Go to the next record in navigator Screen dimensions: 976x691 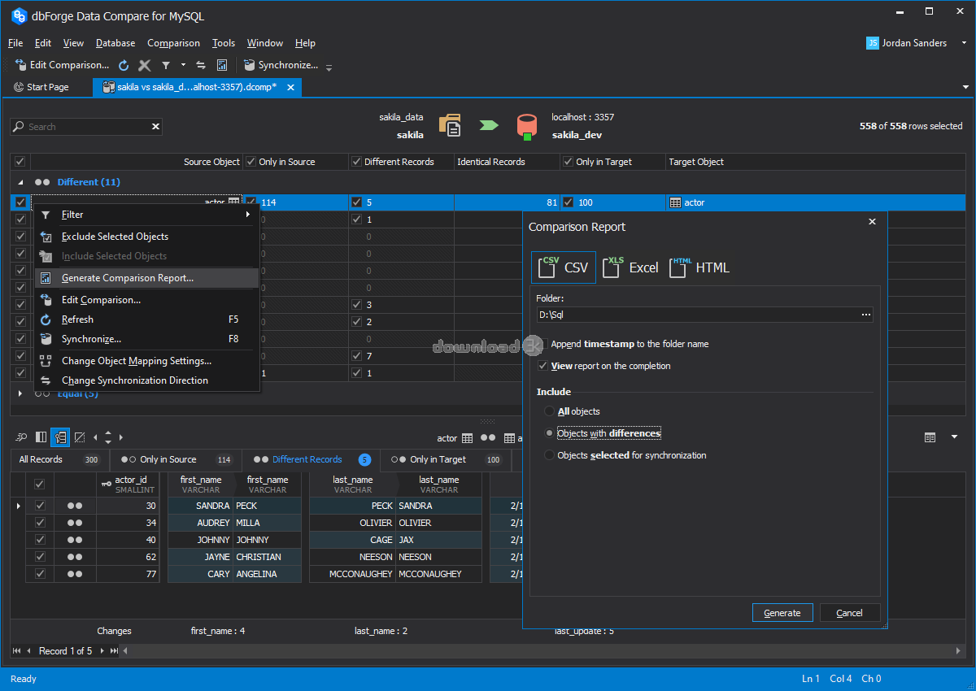101,651
